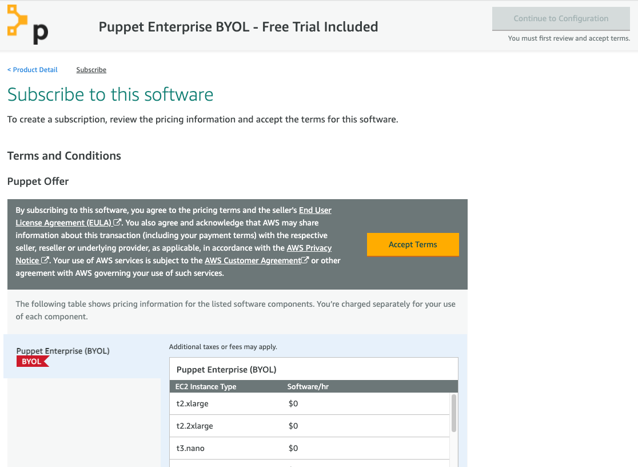Select the Subscribe breadcrumb tab
This screenshot has height=467, width=638.
(91, 70)
